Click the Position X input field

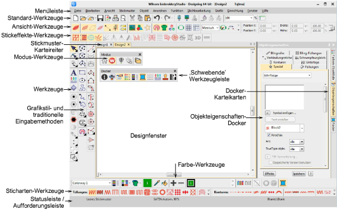point(266,25)
